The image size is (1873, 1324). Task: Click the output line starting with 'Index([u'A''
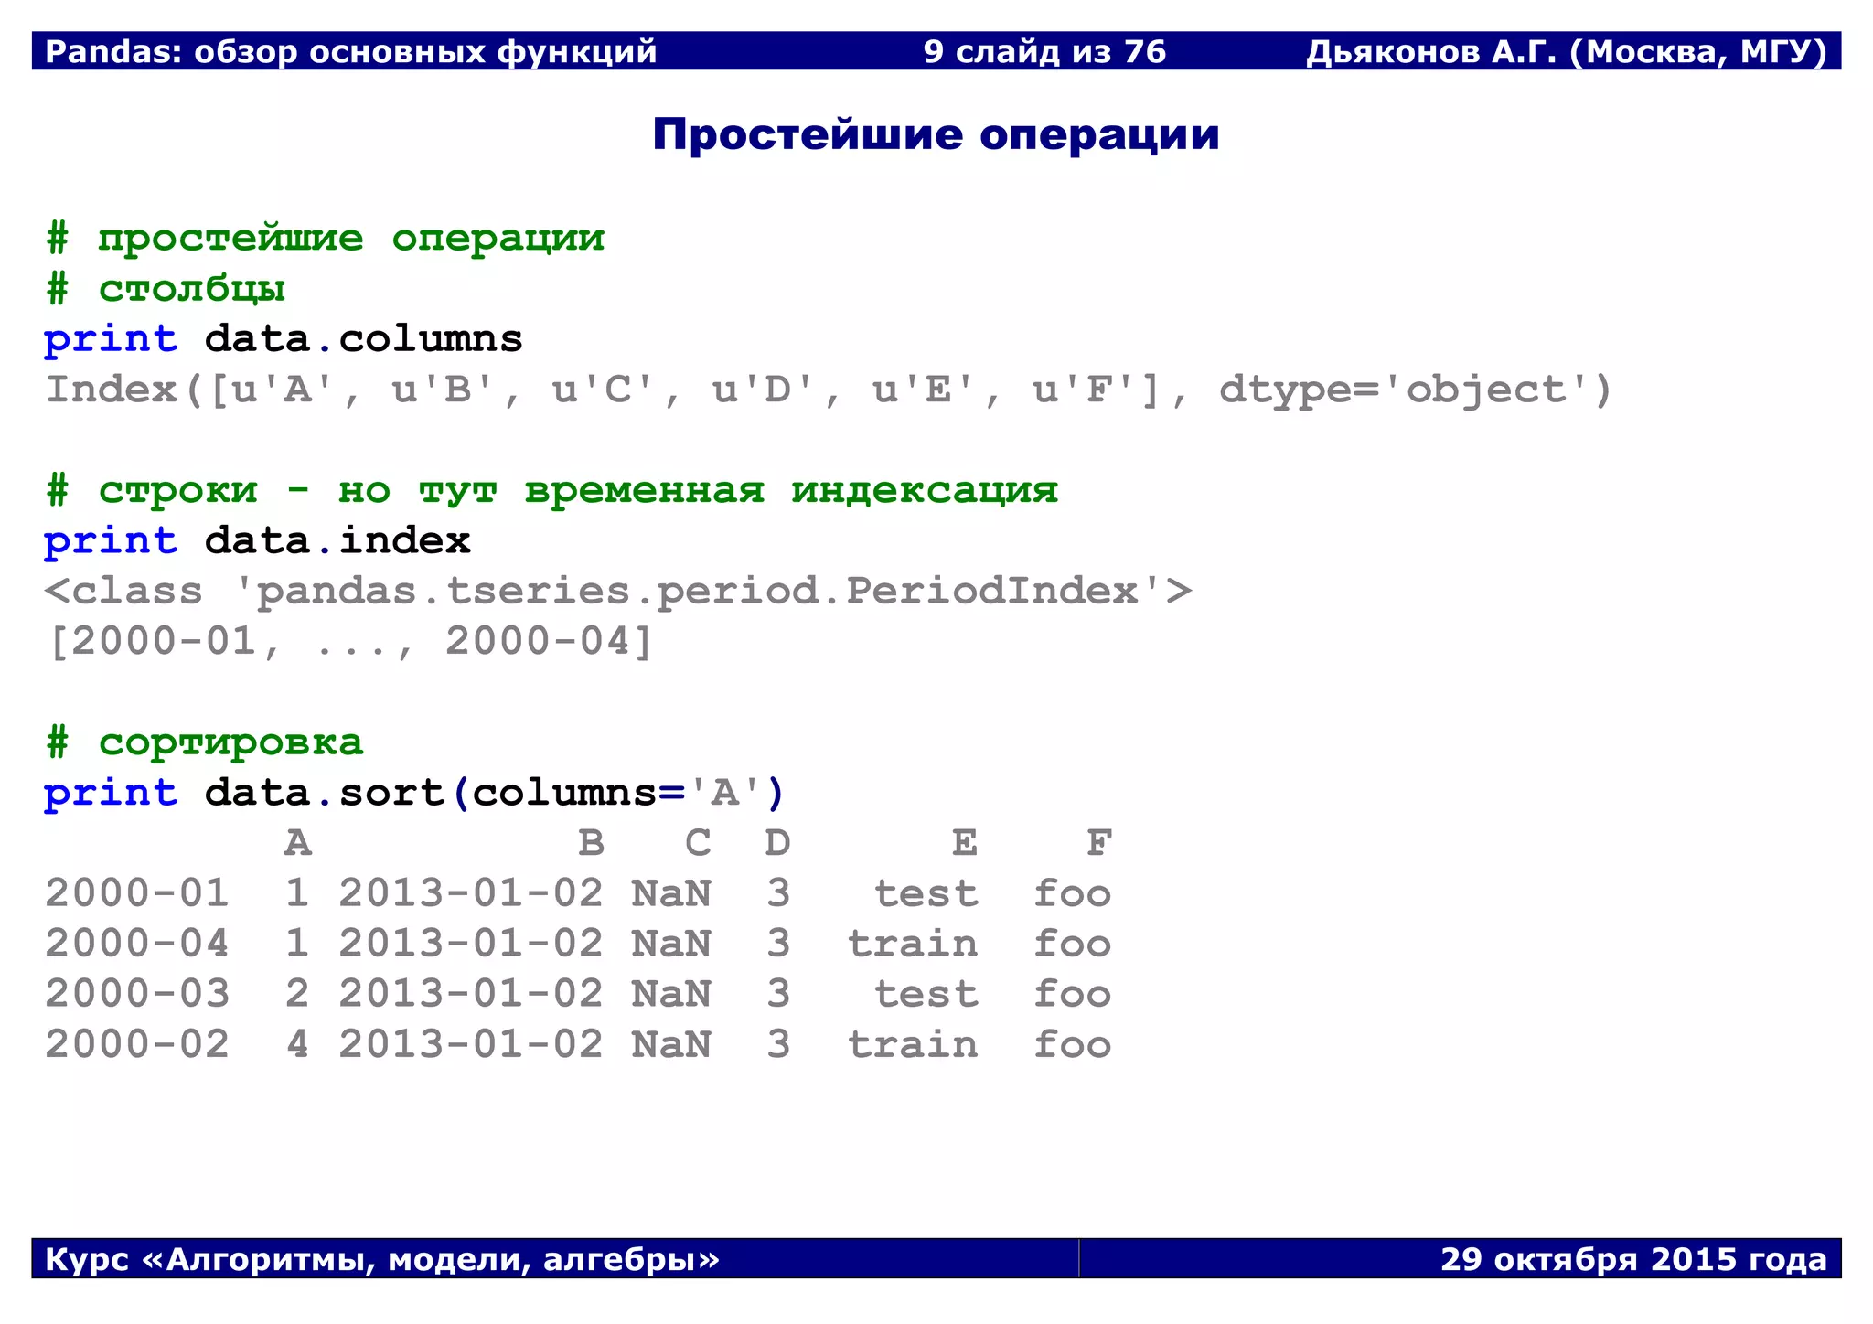click(x=829, y=390)
